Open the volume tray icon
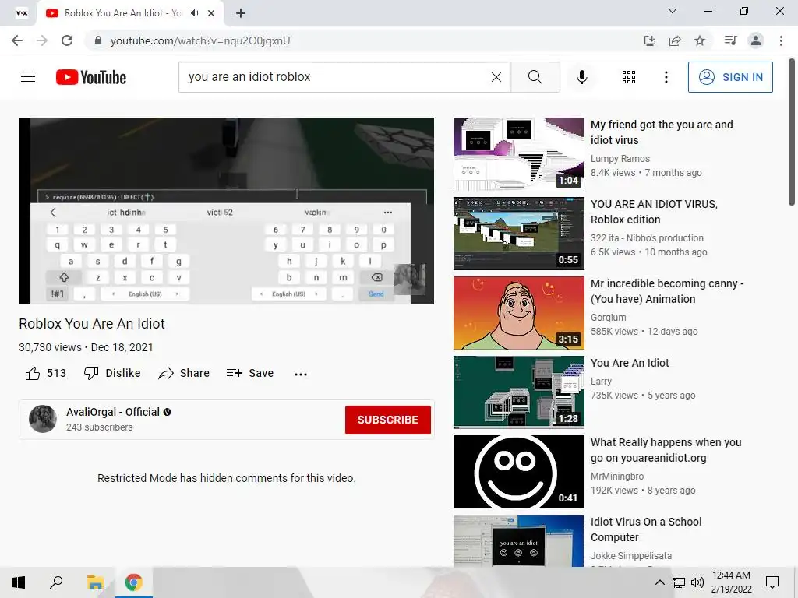Viewport: 798px width, 598px height. point(697,582)
